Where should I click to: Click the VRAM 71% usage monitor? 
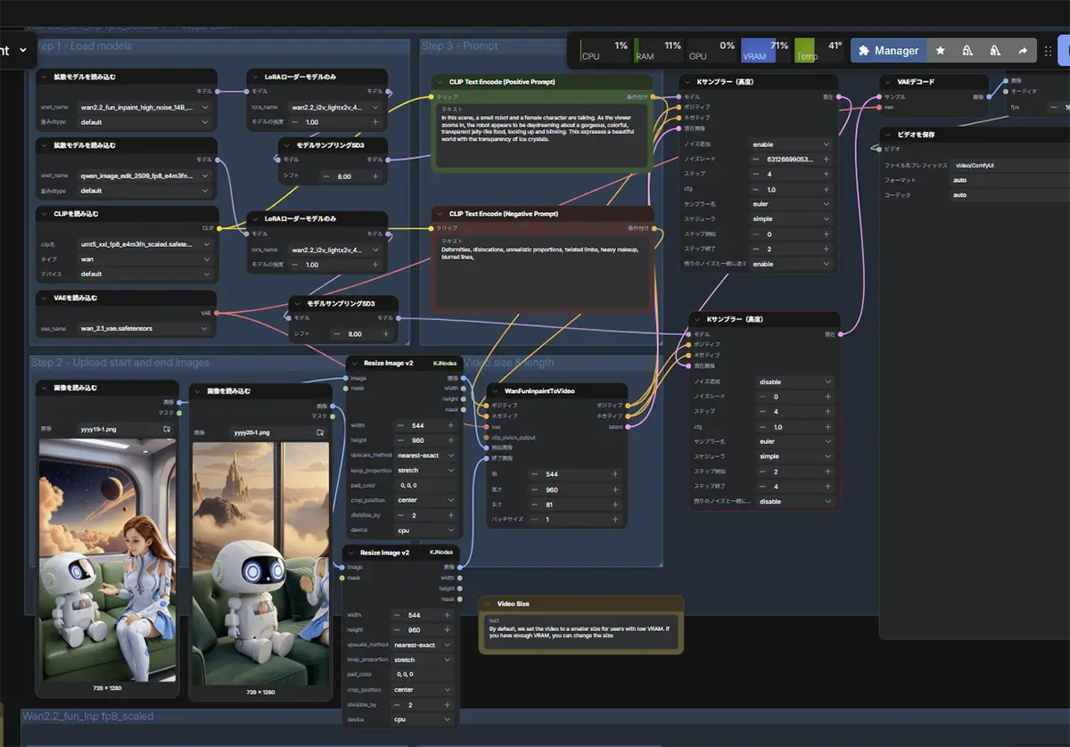click(765, 50)
